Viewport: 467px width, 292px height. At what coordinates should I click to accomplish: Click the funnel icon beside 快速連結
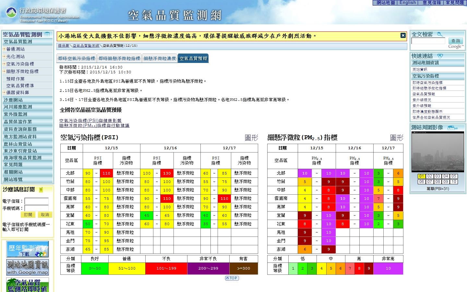440,56
